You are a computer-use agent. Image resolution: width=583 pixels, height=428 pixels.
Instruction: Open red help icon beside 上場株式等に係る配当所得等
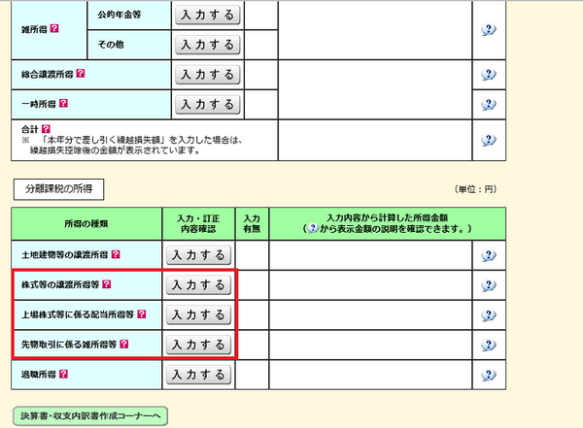click(x=141, y=313)
